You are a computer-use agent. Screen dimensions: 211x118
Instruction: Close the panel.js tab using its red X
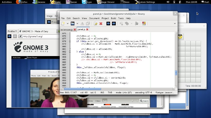point(87,29)
